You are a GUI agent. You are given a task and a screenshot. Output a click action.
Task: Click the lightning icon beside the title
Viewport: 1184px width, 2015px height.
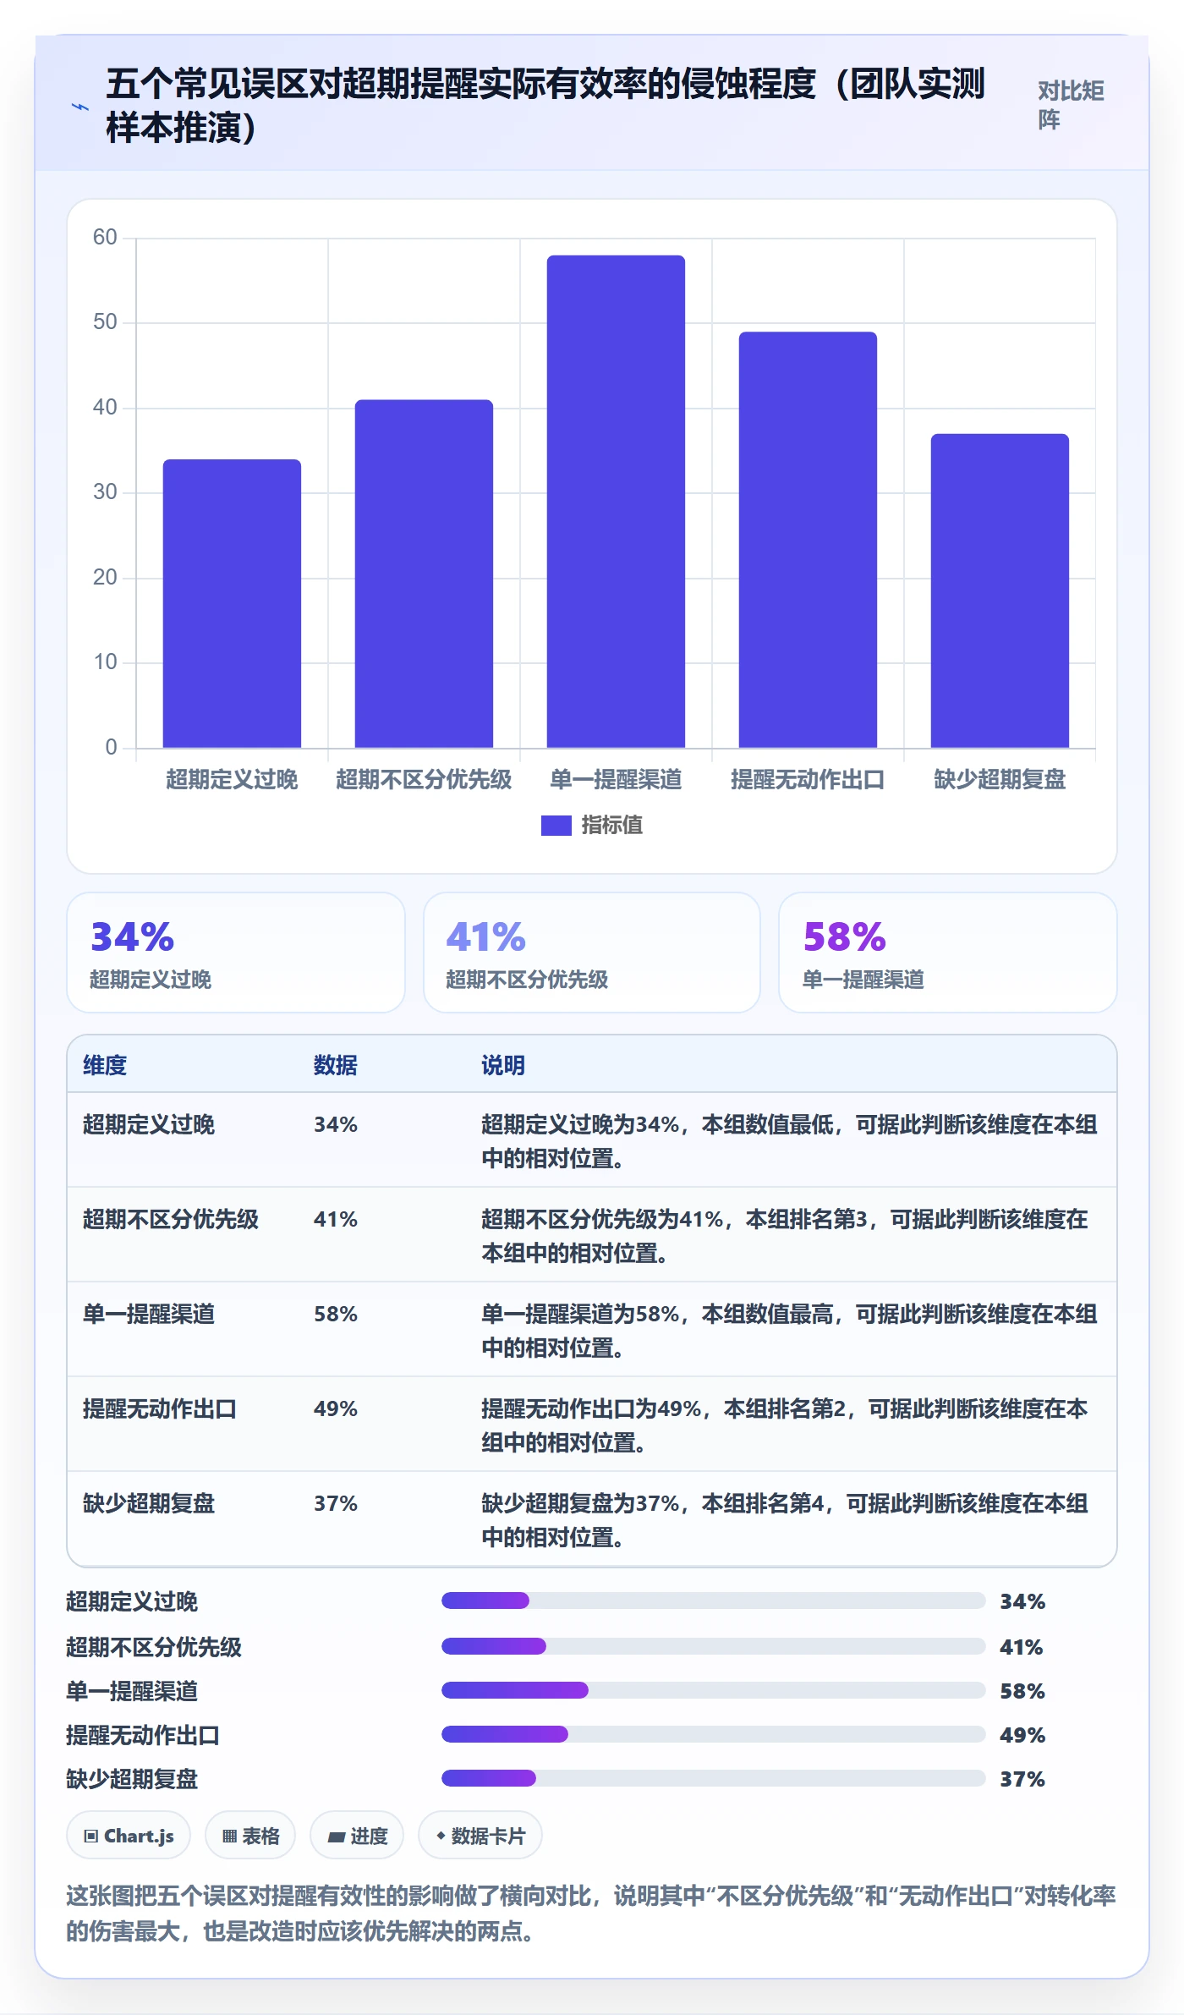79,107
